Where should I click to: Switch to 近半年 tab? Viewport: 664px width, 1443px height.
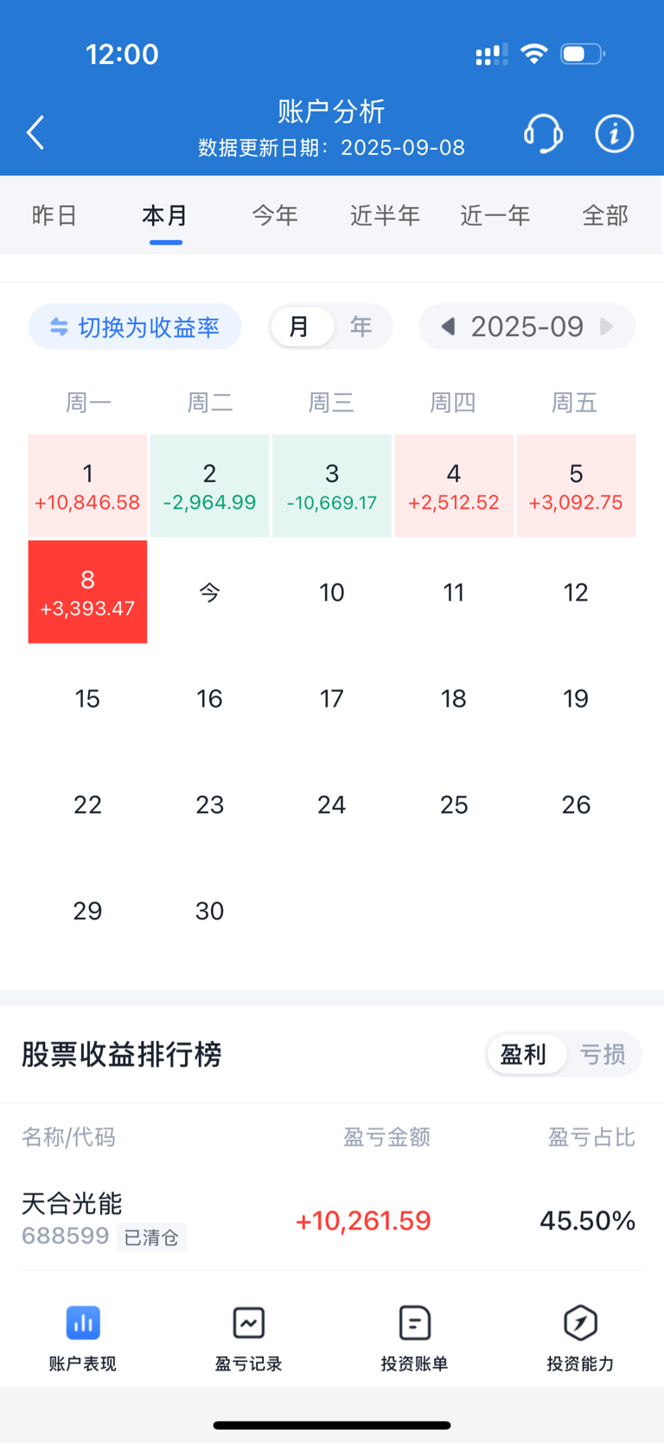pos(385,215)
